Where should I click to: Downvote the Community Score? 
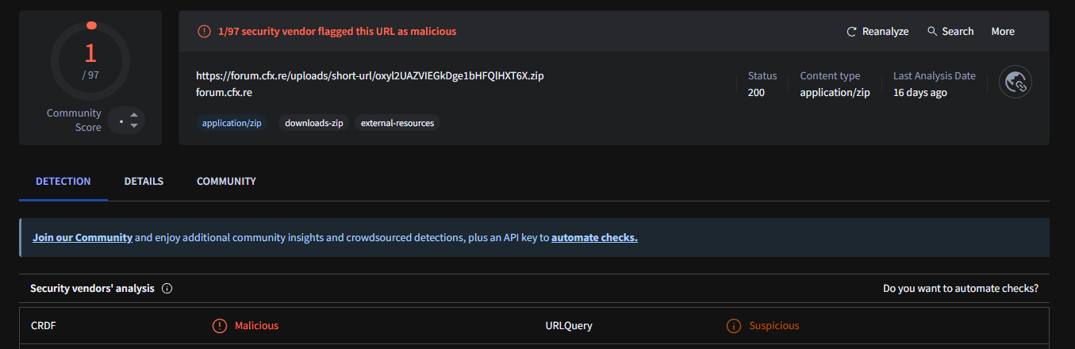134,125
